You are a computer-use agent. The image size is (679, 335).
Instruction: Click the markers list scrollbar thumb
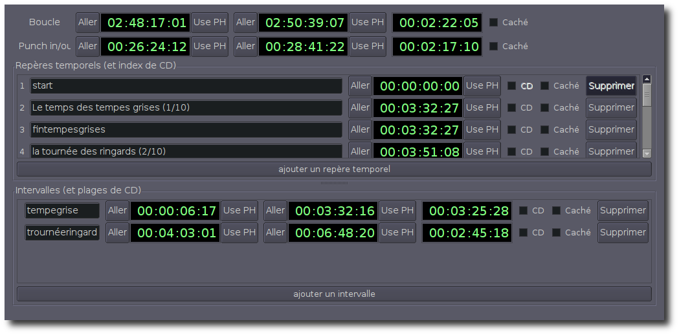(647, 95)
